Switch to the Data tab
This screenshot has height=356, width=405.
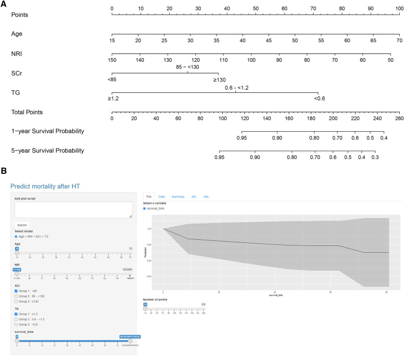coord(161,197)
